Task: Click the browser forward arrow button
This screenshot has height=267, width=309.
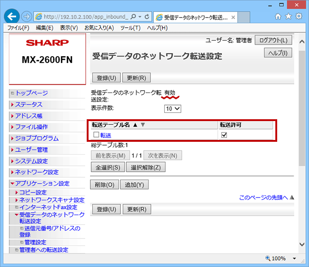Action: 27,17
